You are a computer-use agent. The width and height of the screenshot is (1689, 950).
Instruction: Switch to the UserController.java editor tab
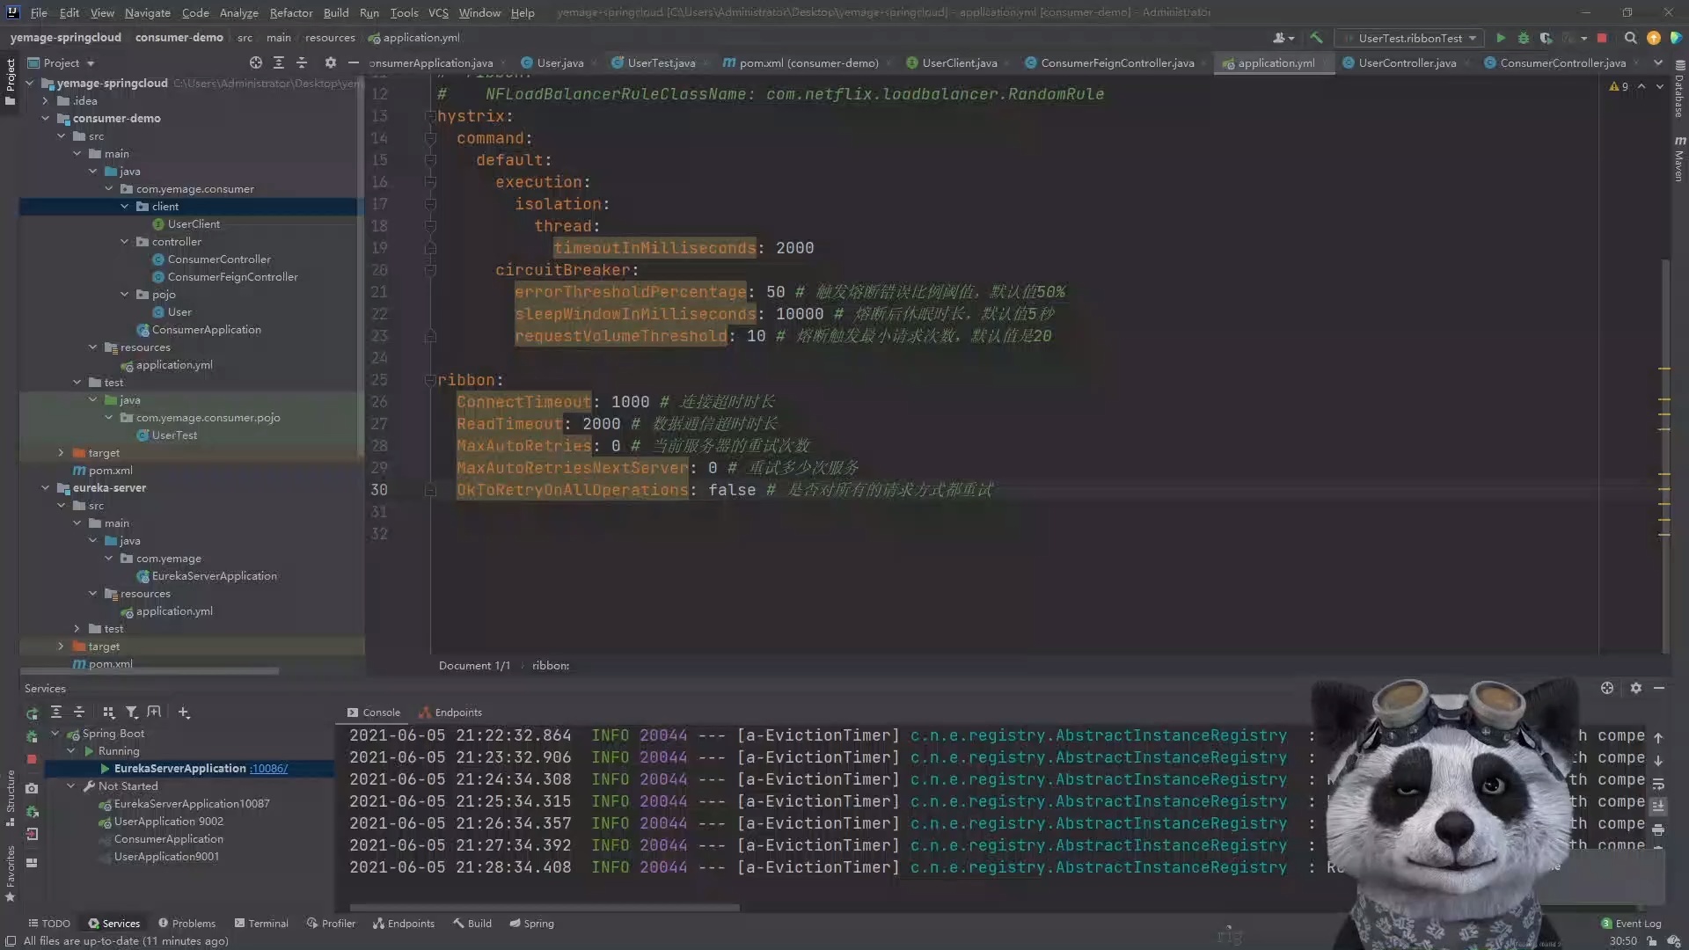point(1406,62)
